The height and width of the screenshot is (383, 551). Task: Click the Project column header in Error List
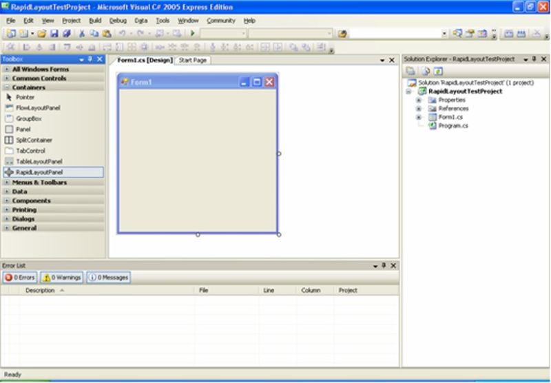click(366, 290)
